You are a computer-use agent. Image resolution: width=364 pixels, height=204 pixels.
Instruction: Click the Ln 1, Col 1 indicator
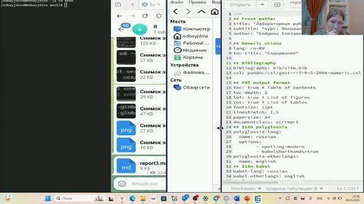pyautogui.click(x=348, y=189)
